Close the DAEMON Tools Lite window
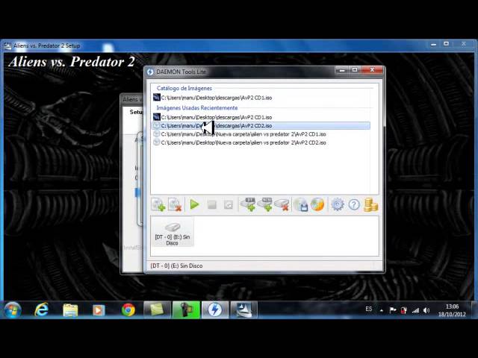The height and width of the screenshot is (358, 478). tap(372, 70)
